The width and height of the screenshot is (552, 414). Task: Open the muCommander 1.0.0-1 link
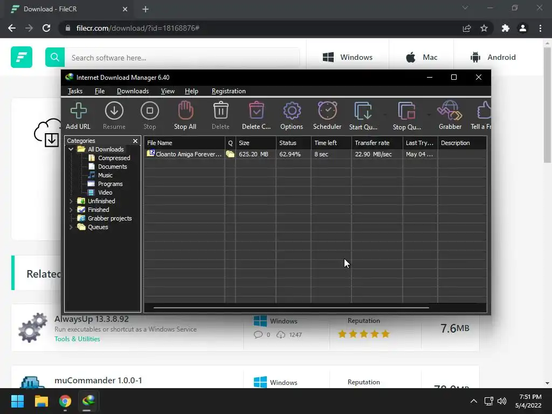coord(98,380)
